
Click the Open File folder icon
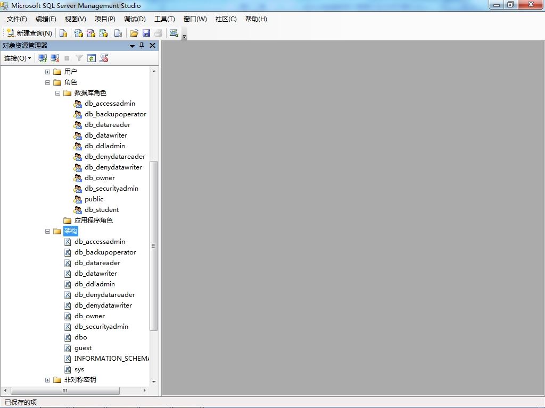click(x=134, y=33)
